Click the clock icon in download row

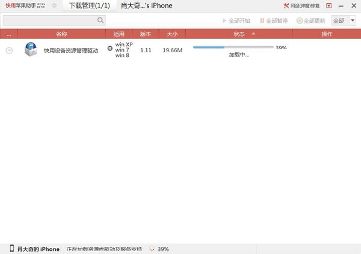(9, 50)
